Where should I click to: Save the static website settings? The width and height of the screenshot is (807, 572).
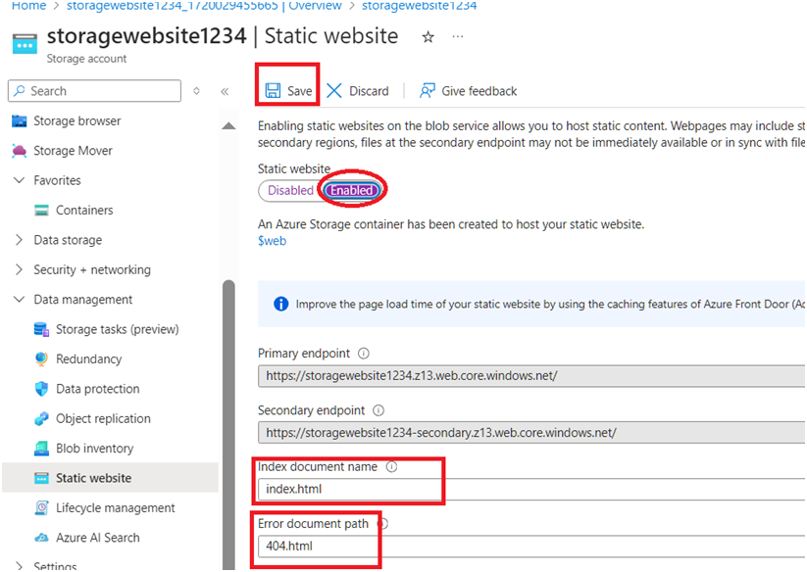(288, 91)
